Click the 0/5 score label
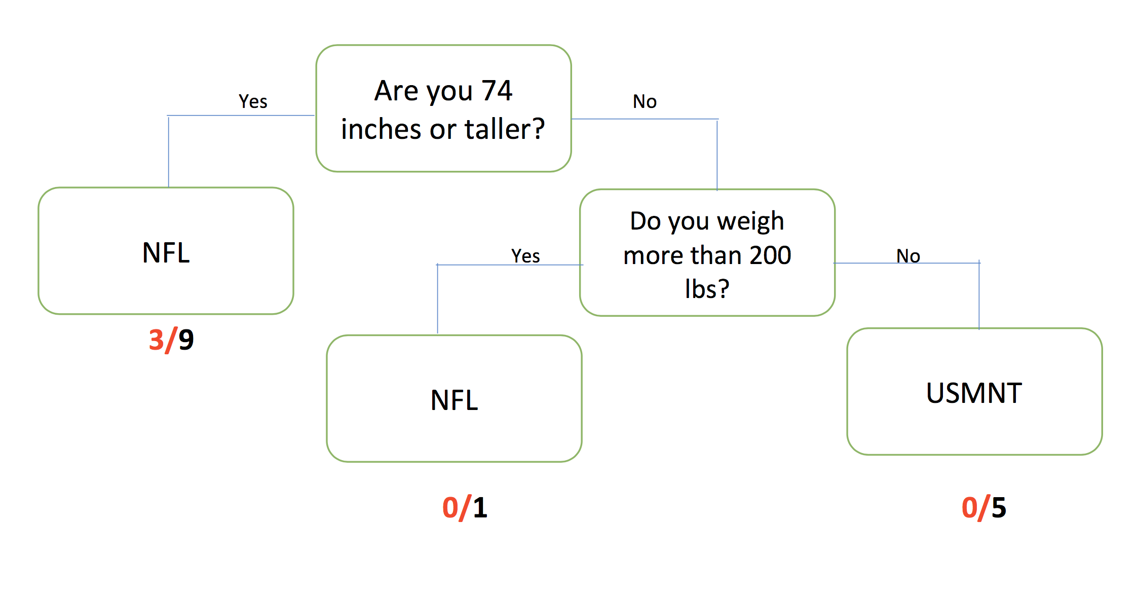 pyautogui.click(x=984, y=507)
